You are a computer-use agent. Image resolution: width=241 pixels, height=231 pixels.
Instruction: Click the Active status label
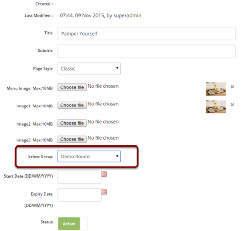point(68,224)
